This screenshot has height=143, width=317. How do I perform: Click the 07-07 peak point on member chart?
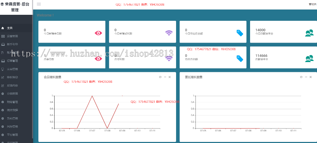pyautogui.click(x=92, y=96)
